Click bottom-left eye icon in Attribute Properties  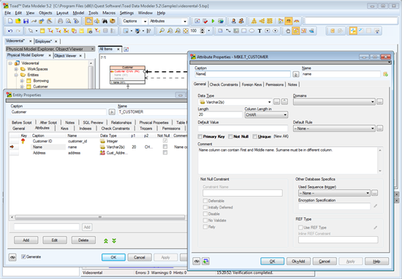click(197, 261)
